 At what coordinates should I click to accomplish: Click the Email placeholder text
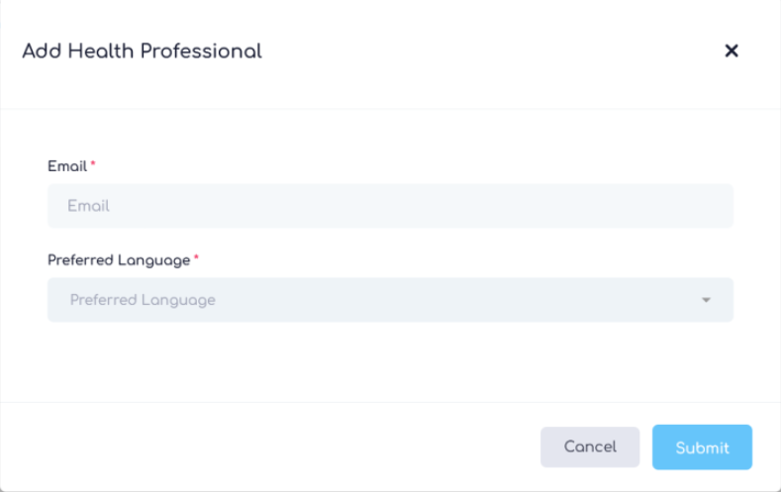(x=88, y=206)
